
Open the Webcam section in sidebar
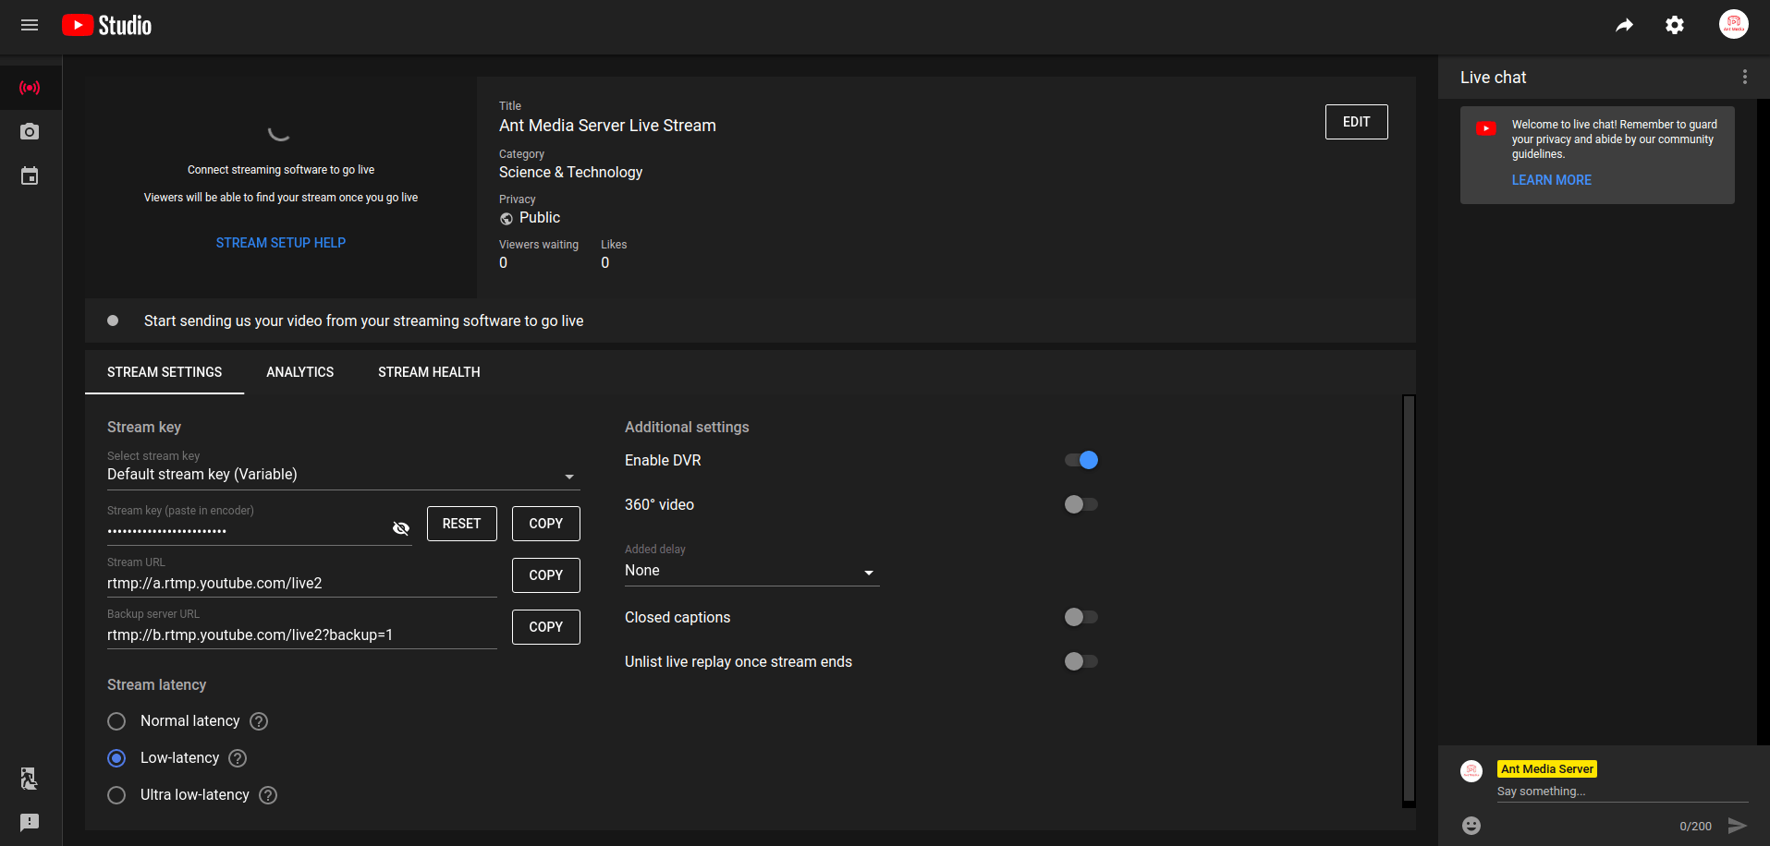30,131
